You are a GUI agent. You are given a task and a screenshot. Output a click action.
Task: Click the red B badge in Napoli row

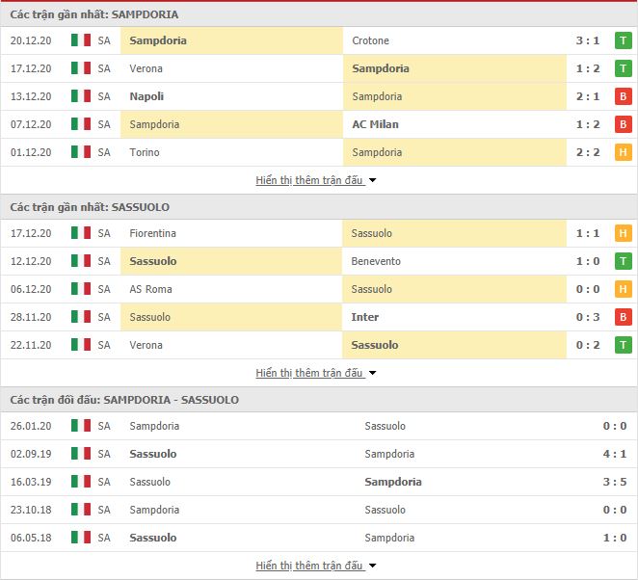[623, 96]
